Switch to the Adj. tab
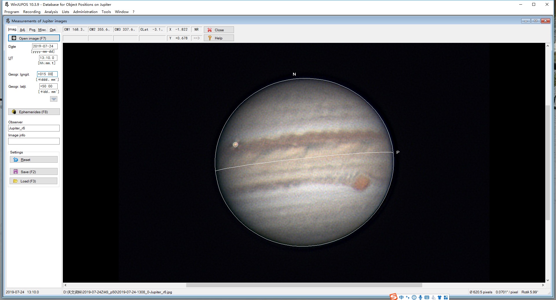The height and width of the screenshot is (300, 556). pos(23,30)
